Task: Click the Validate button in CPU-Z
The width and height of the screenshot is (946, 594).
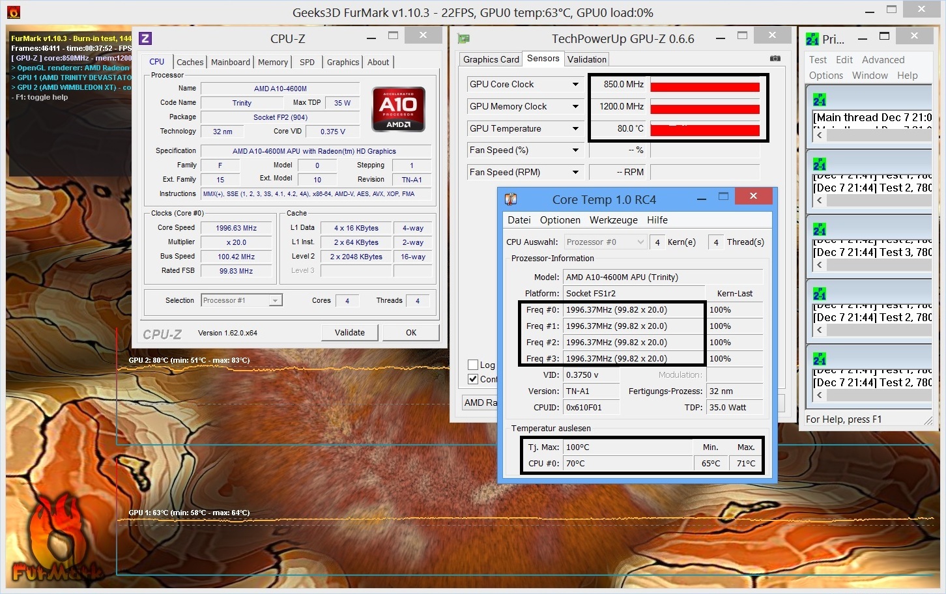Action: (x=350, y=332)
